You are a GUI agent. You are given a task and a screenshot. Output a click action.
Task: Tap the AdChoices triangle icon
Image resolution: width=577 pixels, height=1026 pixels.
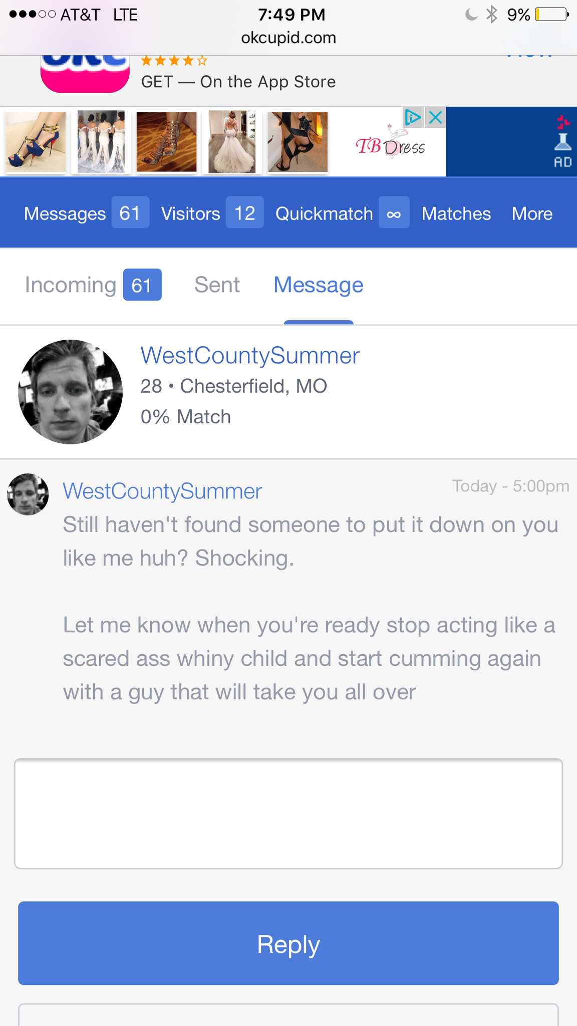(x=413, y=118)
